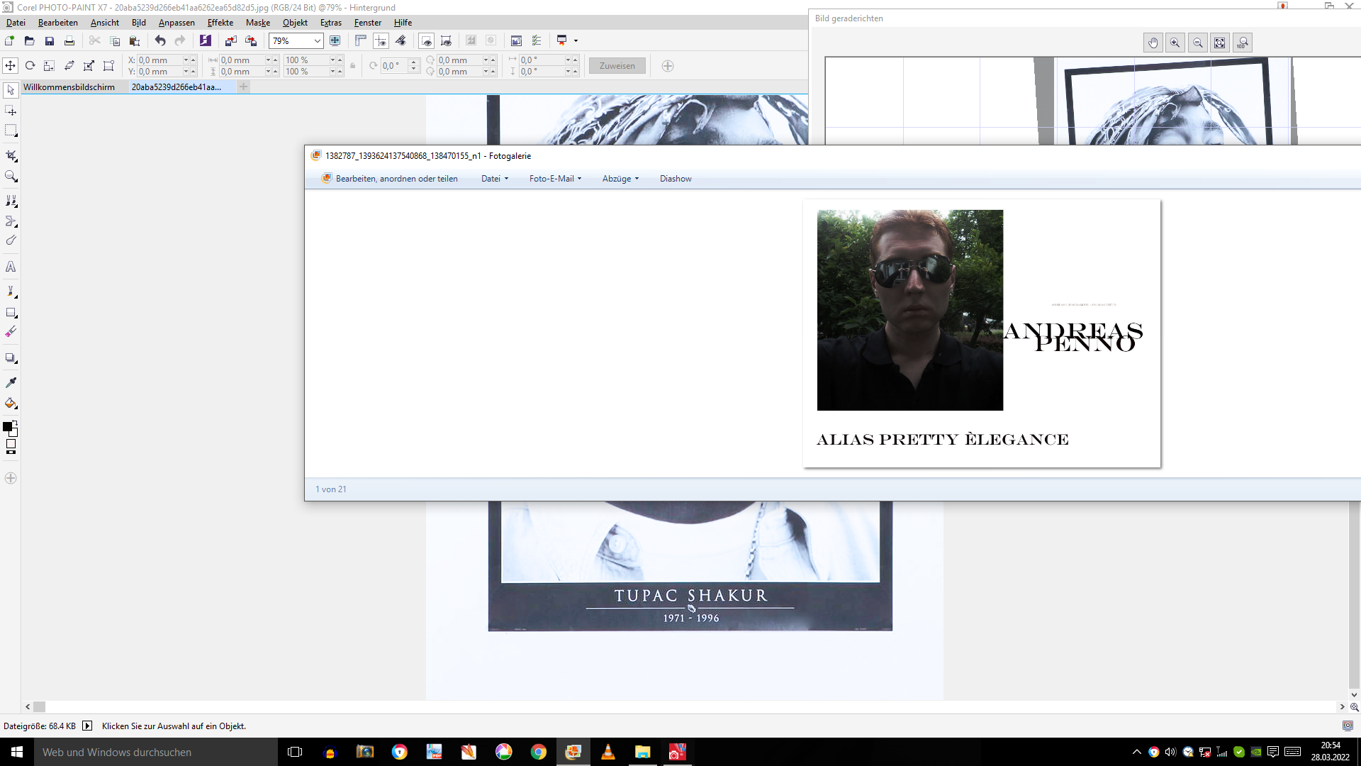The width and height of the screenshot is (1361, 766).
Task: Open a file with the folder icon
Action: pos(30,41)
